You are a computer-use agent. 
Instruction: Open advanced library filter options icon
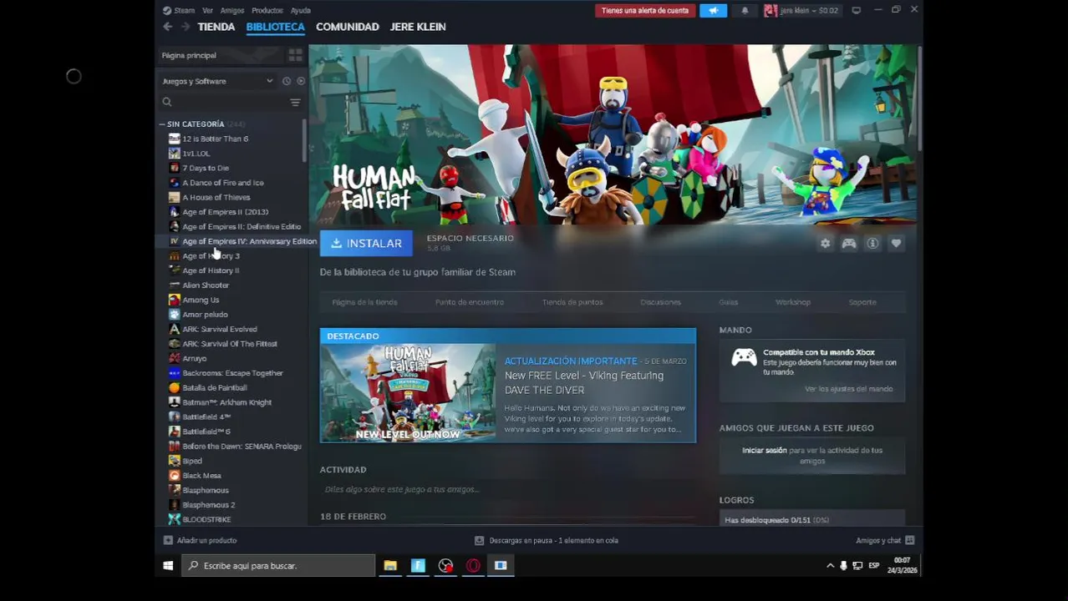[295, 102]
